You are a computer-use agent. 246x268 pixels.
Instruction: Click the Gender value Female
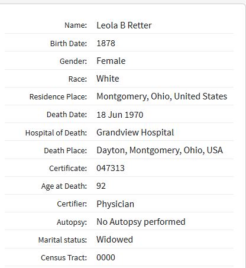tap(111, 61)
